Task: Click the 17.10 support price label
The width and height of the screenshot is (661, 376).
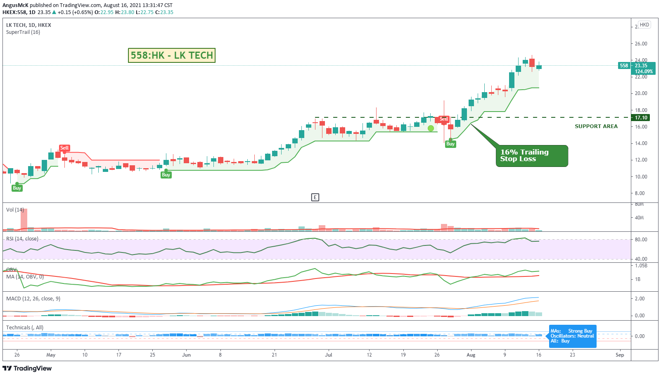Action: point(641,118)
